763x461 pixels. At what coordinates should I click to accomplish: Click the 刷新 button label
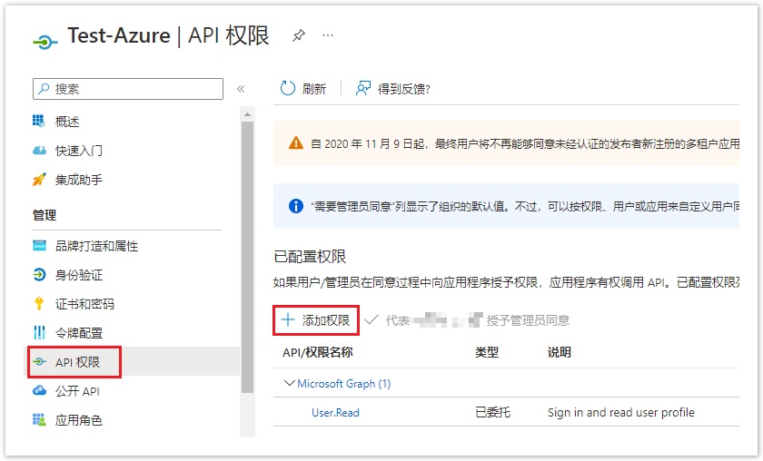coord(314,89)
